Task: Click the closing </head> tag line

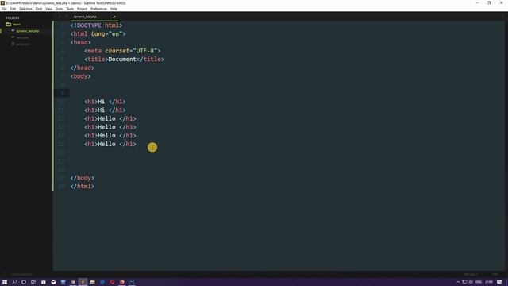Action: click(83, 68)
